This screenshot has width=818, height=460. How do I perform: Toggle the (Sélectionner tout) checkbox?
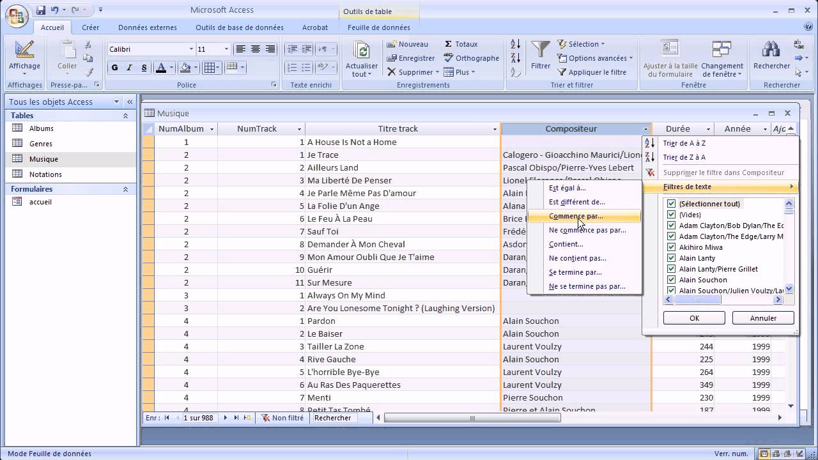(x=672, y=204)
